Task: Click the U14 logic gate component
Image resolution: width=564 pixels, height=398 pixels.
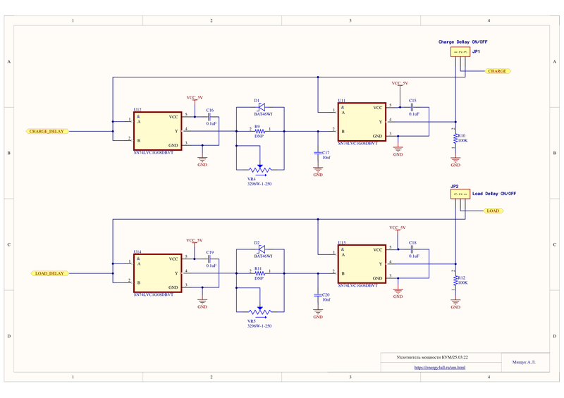Action: (158, 273)
